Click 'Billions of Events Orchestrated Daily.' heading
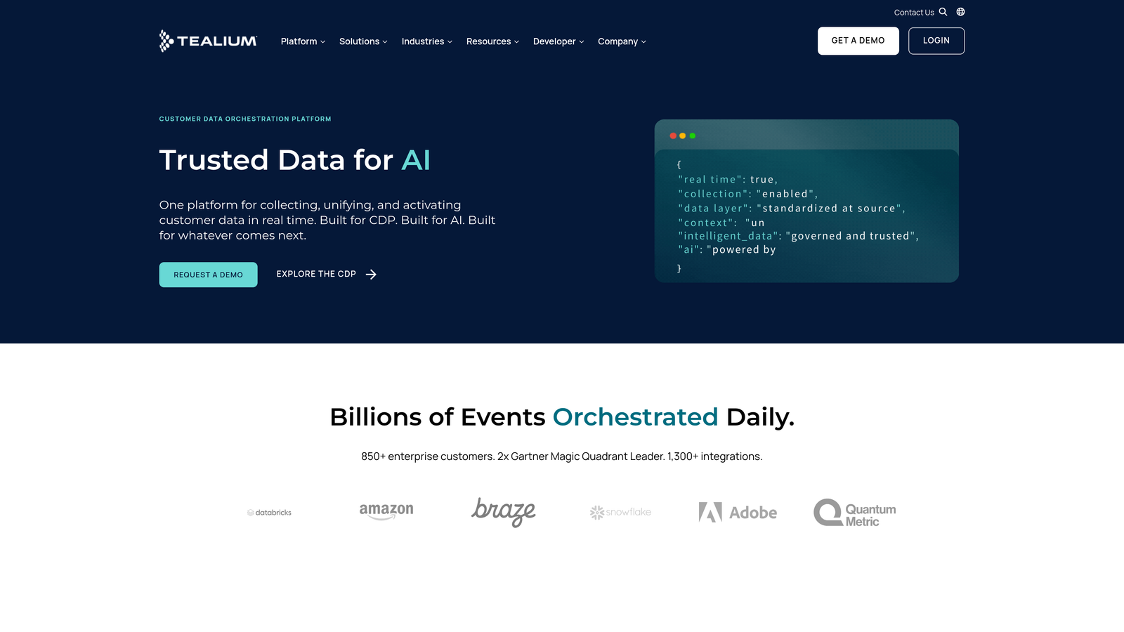This screenshot has width=1124, height=632. [562, 417]
